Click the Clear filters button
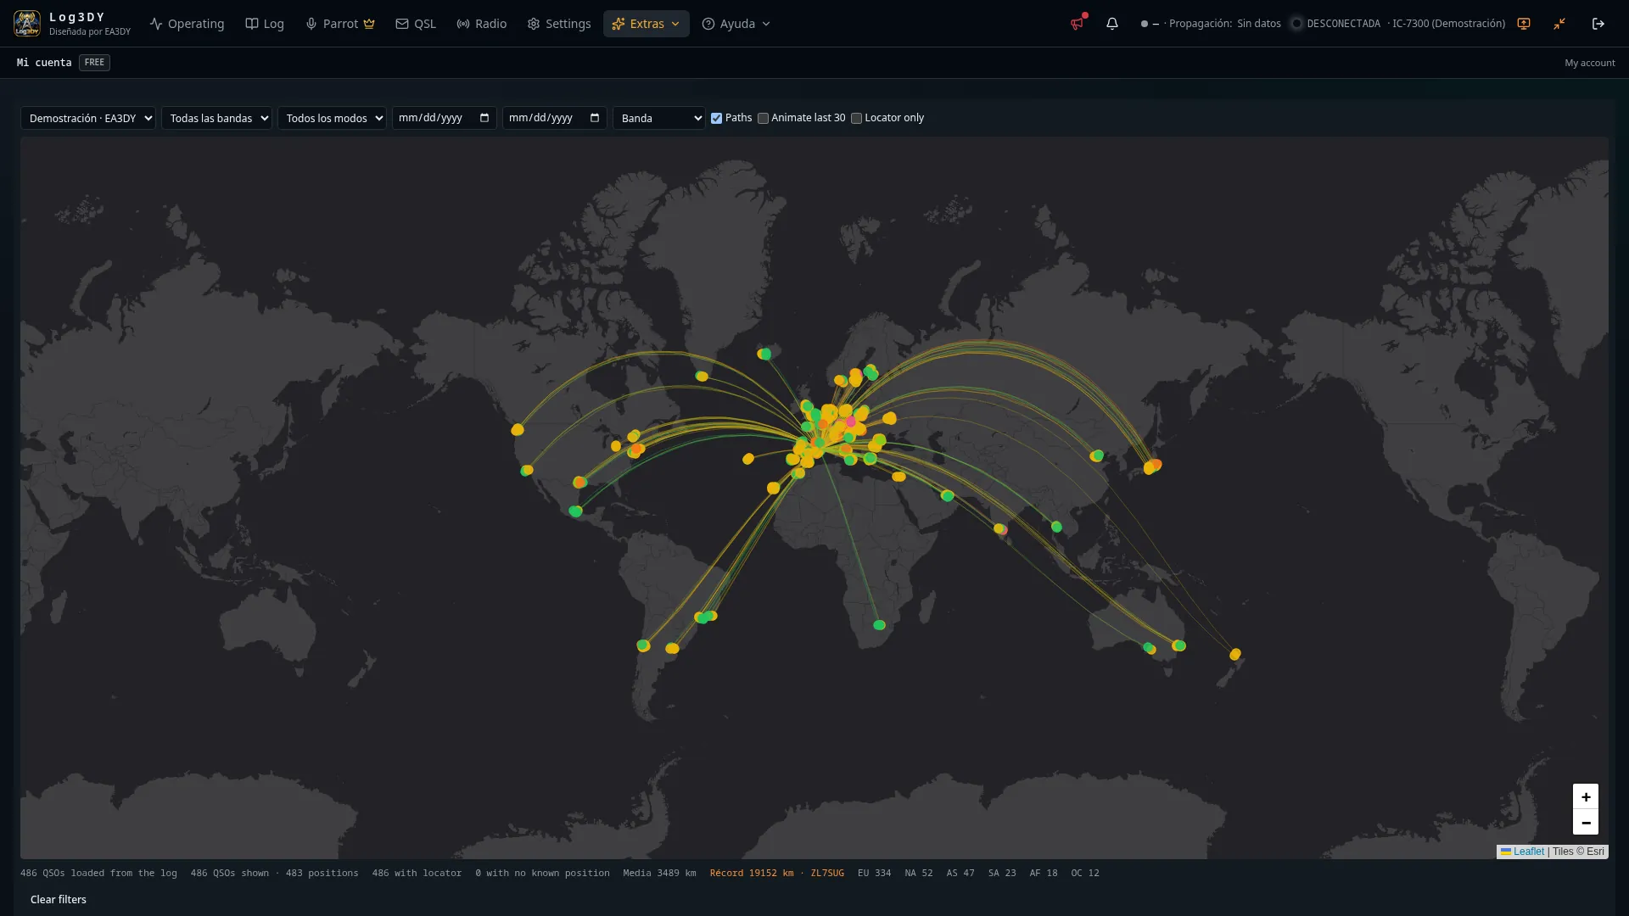Screen dimensions: 1629x916 59,900
